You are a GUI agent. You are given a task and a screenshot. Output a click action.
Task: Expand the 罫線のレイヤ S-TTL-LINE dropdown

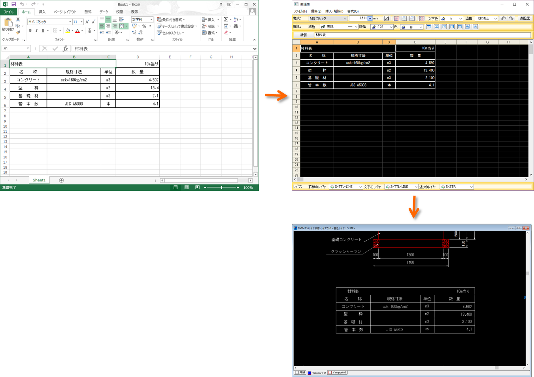coord(346,187)
